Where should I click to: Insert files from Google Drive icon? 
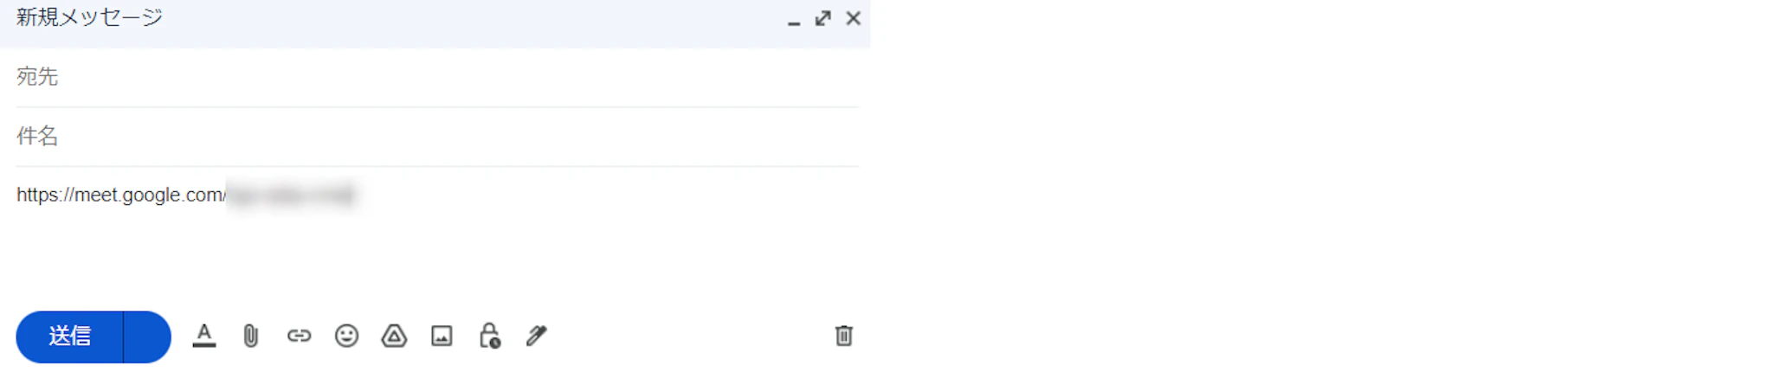point(394,336)
